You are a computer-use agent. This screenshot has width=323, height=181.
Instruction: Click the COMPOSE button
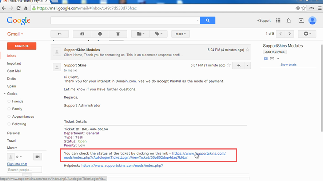pyautogui.click(x=22, y=46)
